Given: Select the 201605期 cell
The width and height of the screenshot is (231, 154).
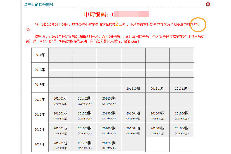Looking at the screenshot, I should coord(157,130).
